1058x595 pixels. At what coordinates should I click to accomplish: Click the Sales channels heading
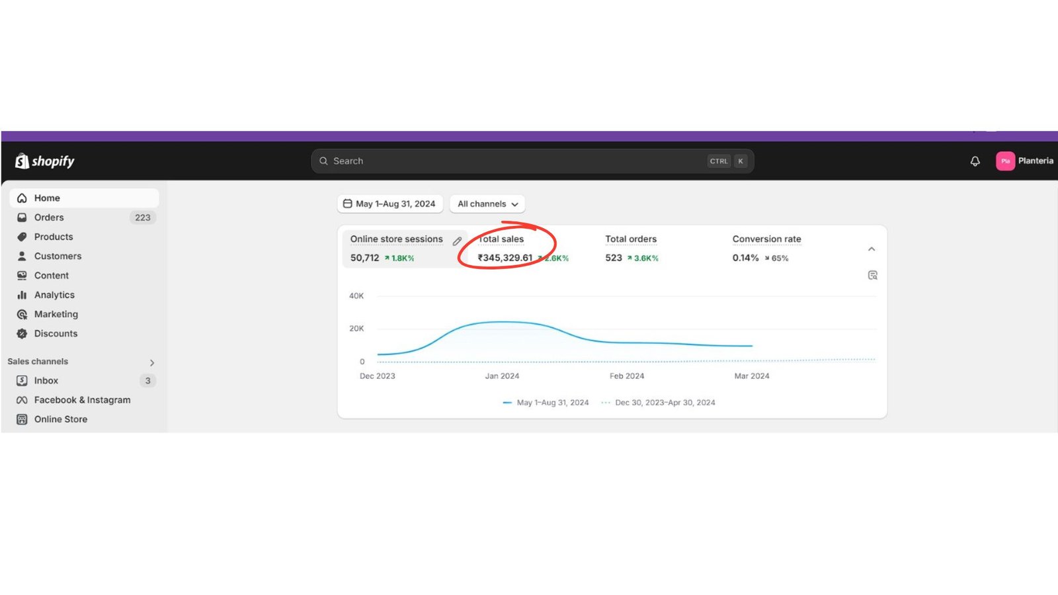pyautogui.click(x=38, y=362)
